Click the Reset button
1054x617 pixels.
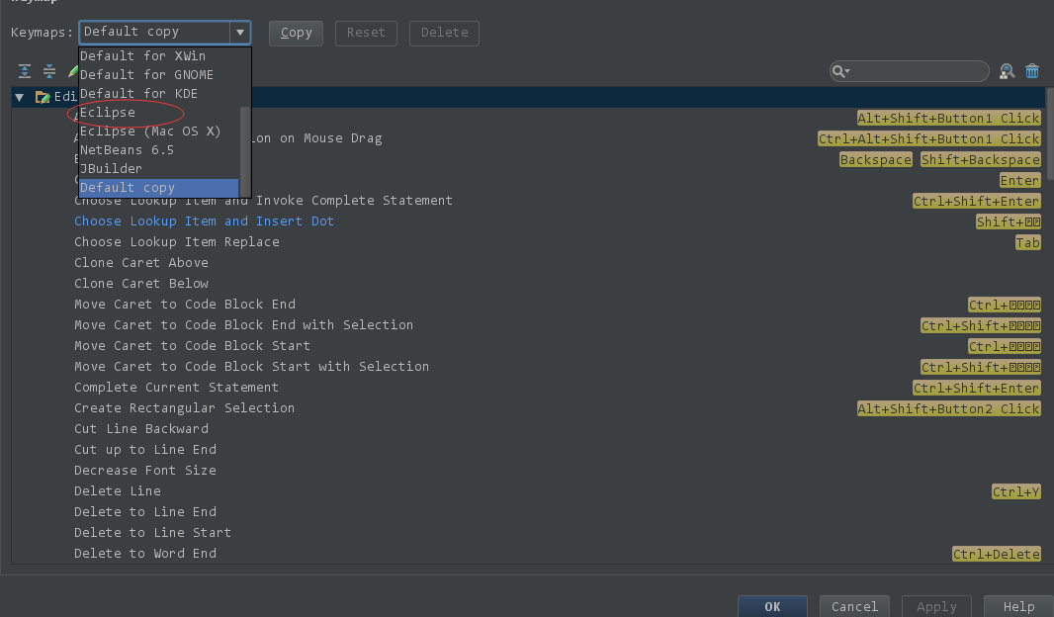pos(366,33)
